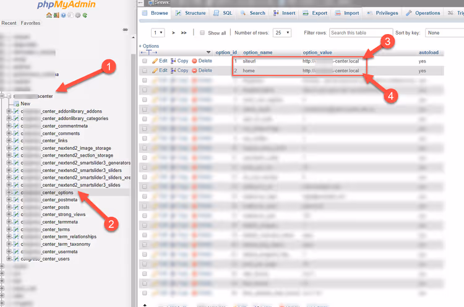Viewport: 464px width, 307px height.
Task: Expand the _center_options table node
Action: pyautogui.click(x=9, y=192)
